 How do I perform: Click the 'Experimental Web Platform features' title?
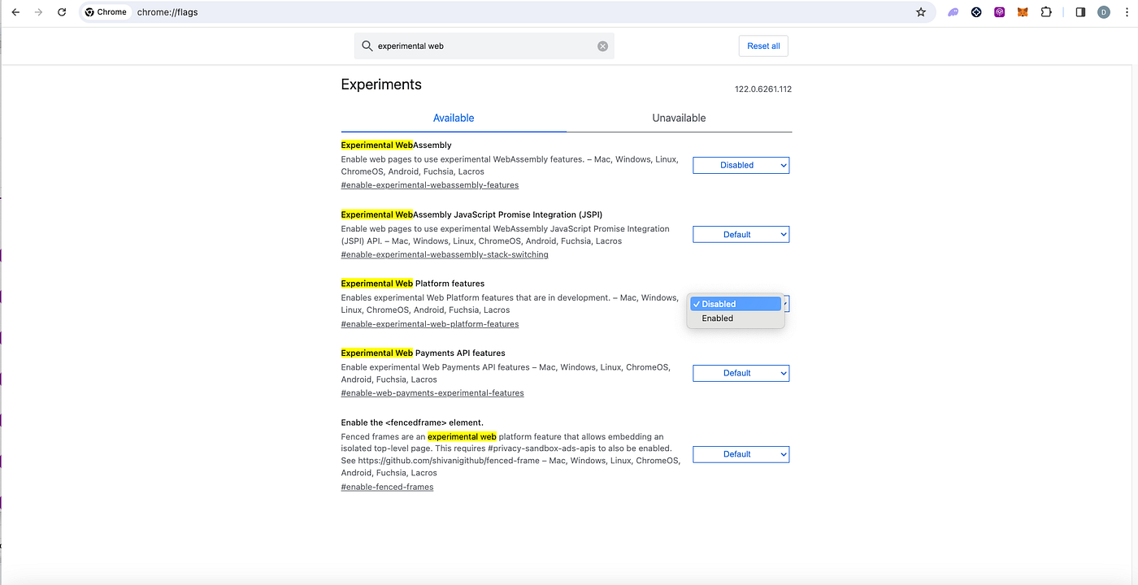coord(413,284)
